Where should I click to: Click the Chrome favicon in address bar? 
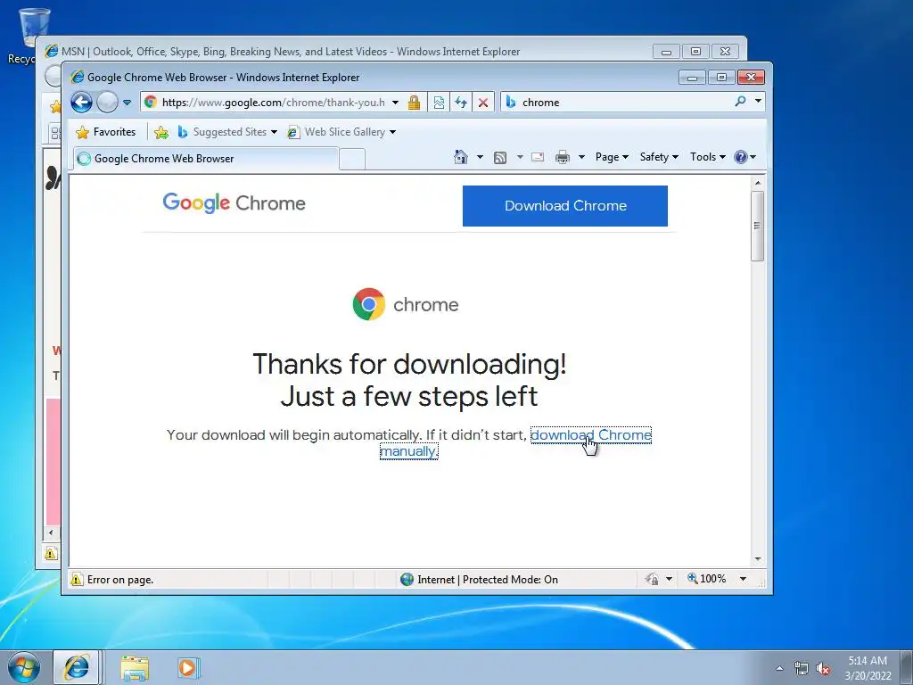(150, 102)
